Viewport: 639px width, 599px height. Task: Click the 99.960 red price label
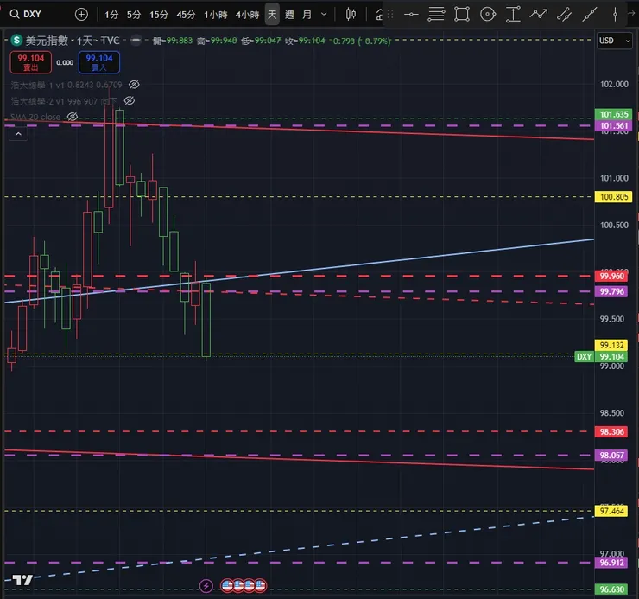pyautogui.click(x=611, y=276)
